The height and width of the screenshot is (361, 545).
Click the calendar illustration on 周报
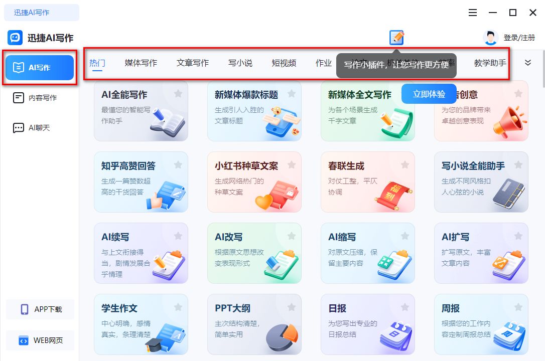(x=509, y=336)
